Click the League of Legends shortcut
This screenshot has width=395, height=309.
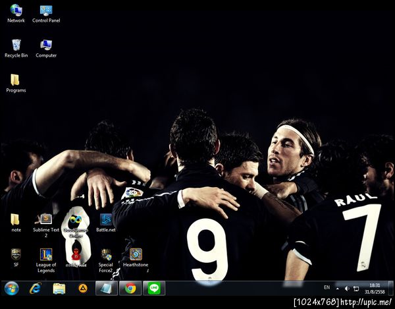[46, 260]
